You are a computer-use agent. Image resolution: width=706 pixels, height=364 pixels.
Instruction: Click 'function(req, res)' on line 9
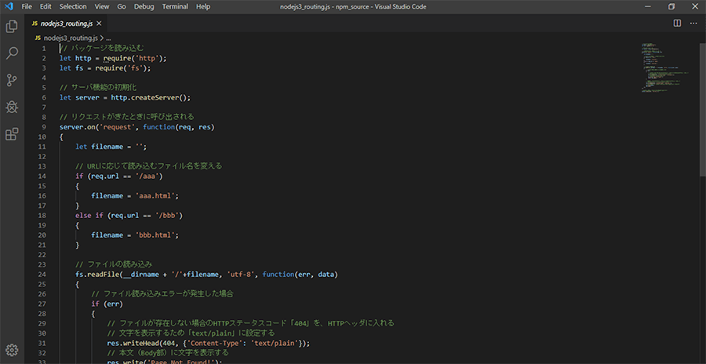[179, 128]
